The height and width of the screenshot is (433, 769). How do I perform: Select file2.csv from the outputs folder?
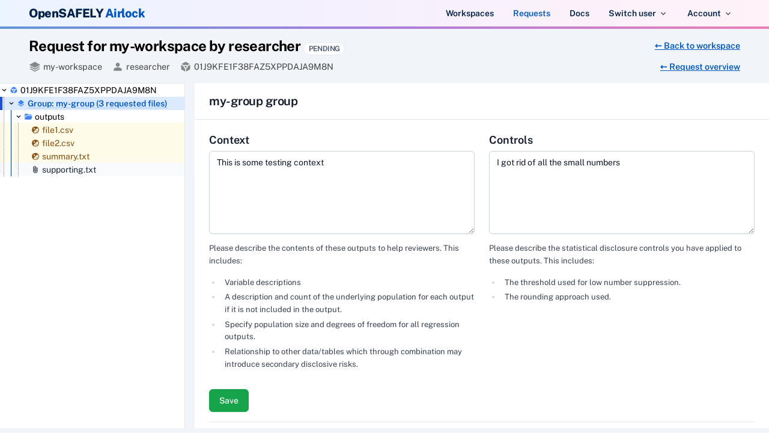(58, 143)
